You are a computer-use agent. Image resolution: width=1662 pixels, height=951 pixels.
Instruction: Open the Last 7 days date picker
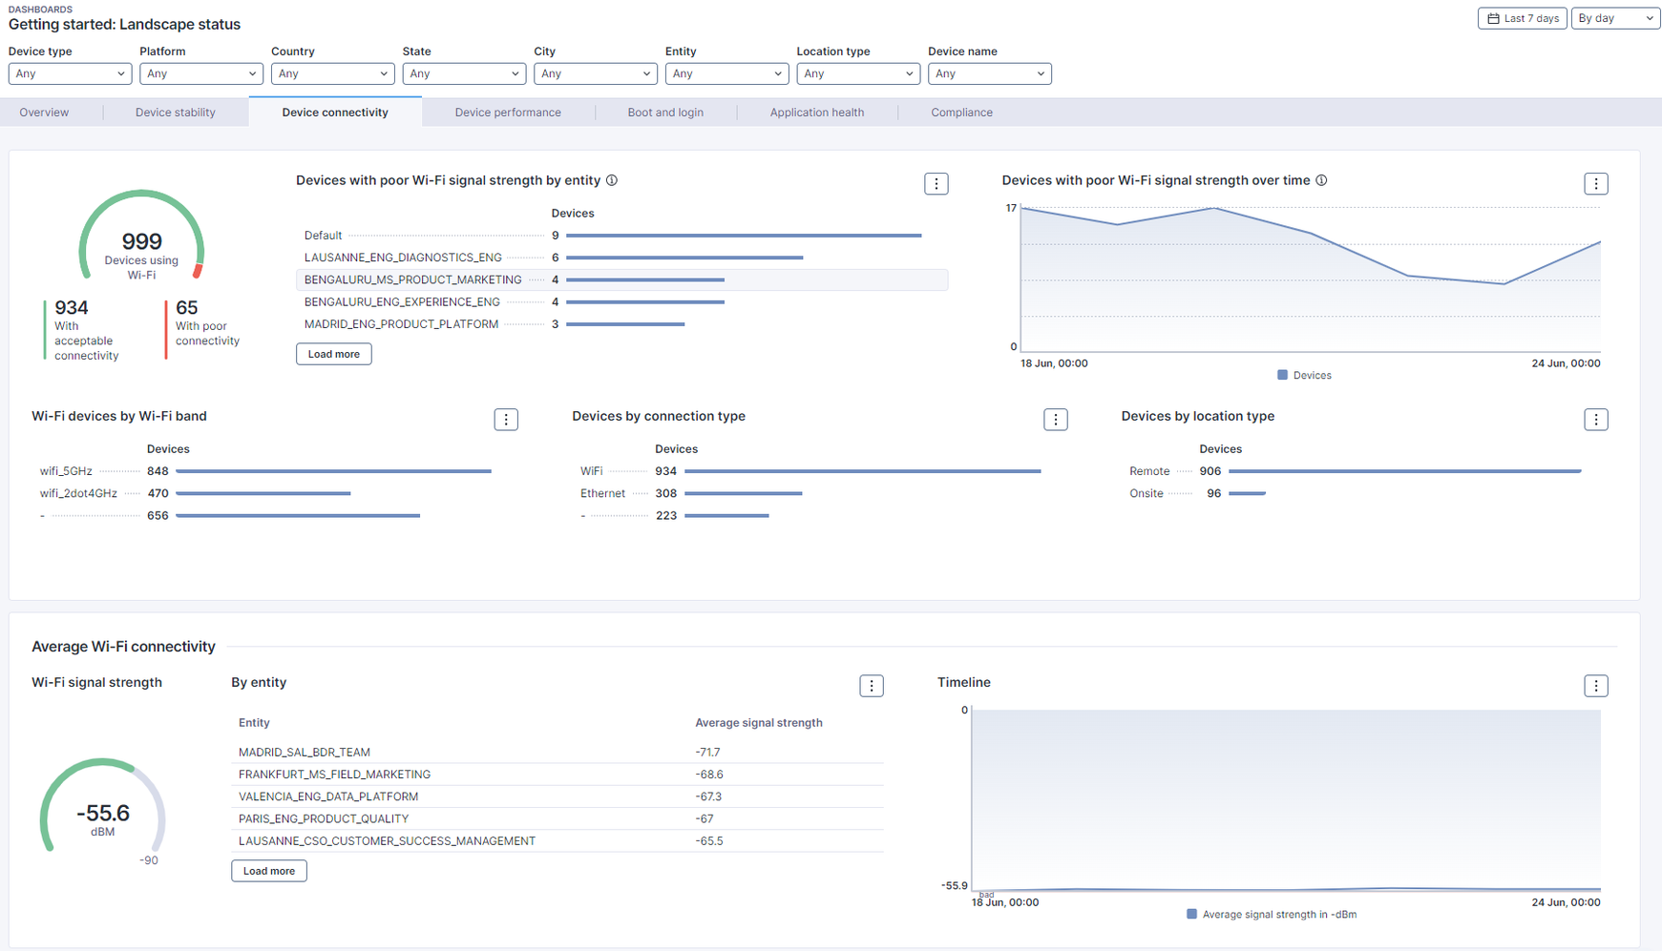pyautogui.click(x=1522, y=18)
